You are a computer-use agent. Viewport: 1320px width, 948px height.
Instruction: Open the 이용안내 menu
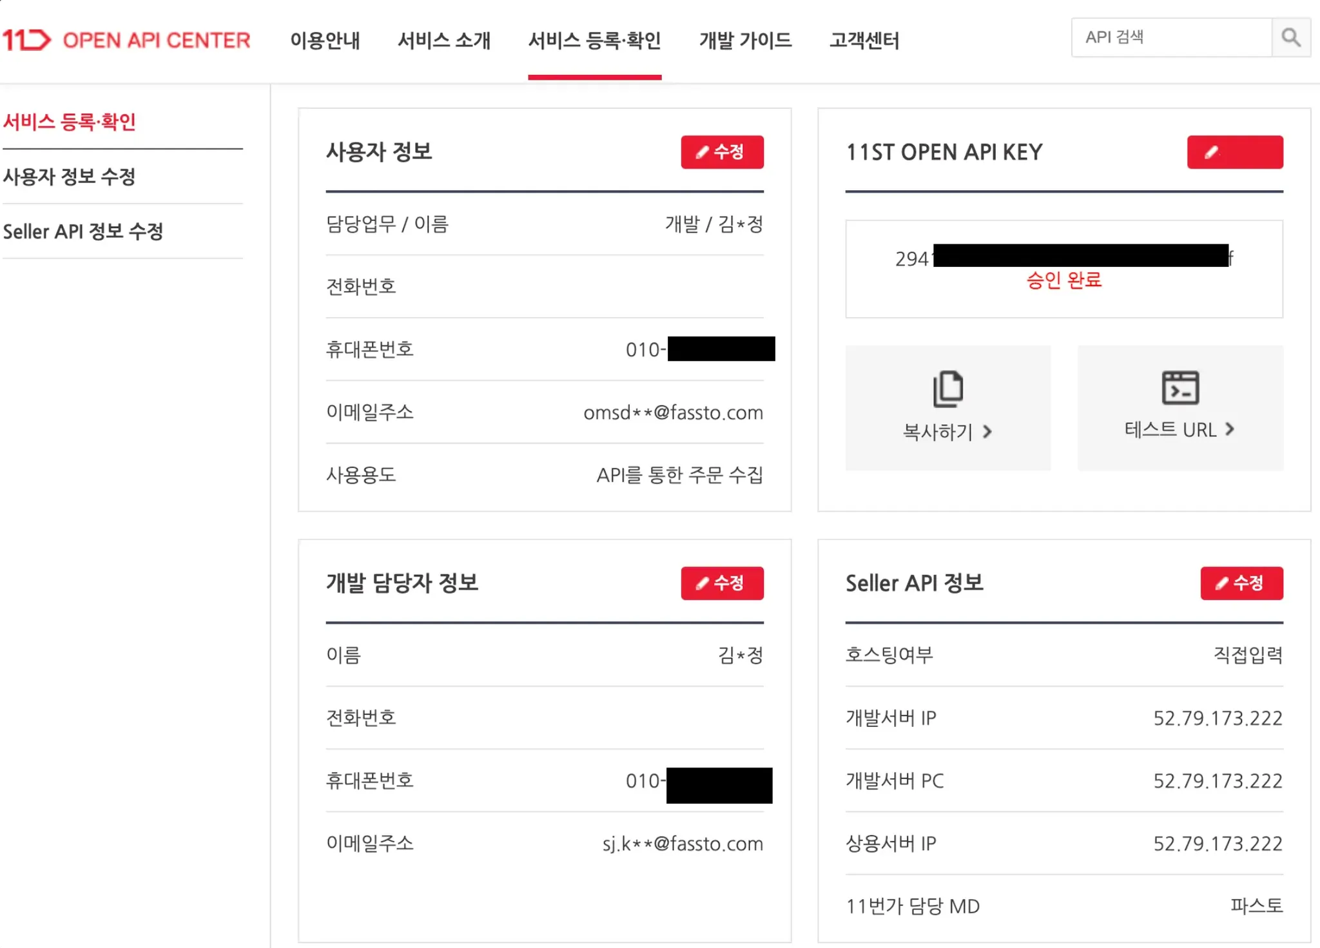coord(325,41)
